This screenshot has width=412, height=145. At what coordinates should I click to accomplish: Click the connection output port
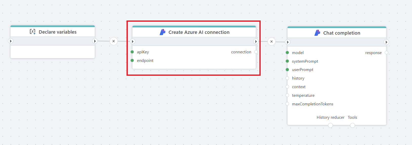coord(256,52)
